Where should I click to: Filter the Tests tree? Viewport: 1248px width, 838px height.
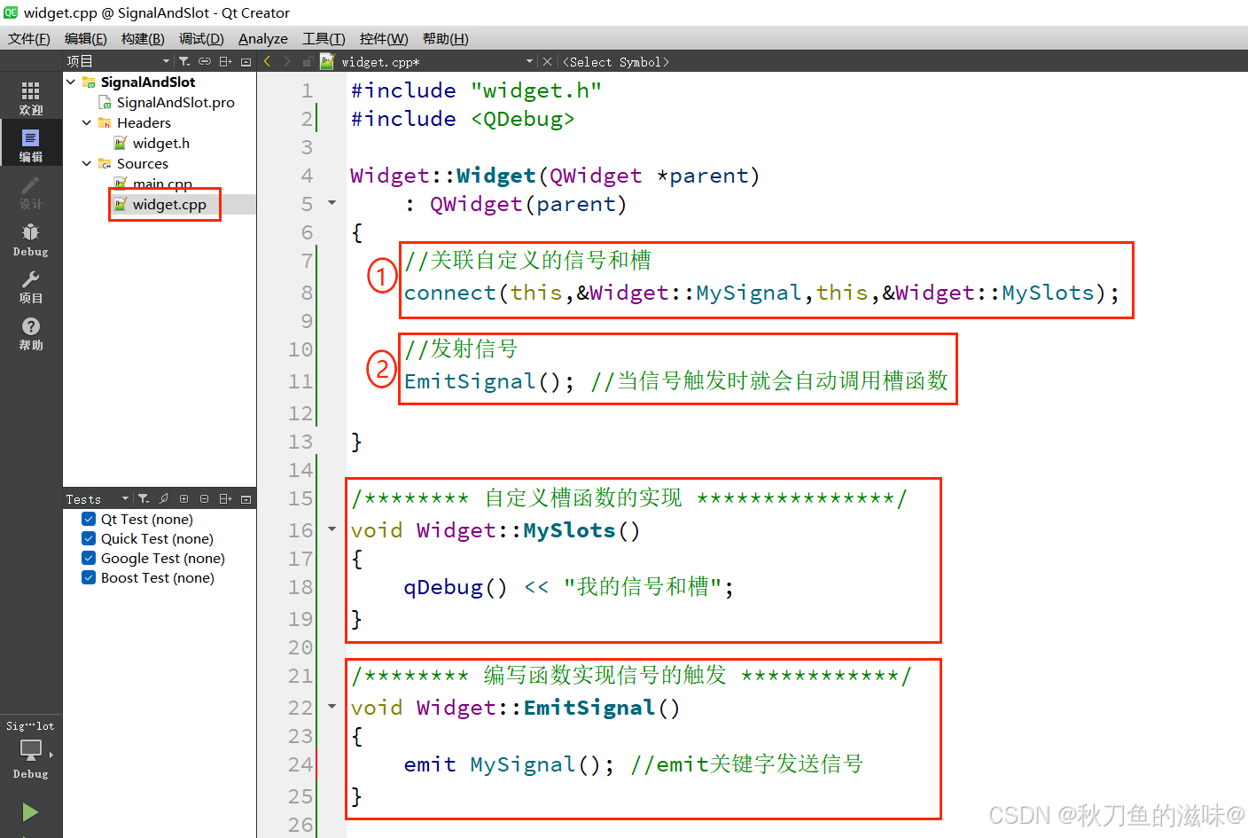[x=144, y=499]
